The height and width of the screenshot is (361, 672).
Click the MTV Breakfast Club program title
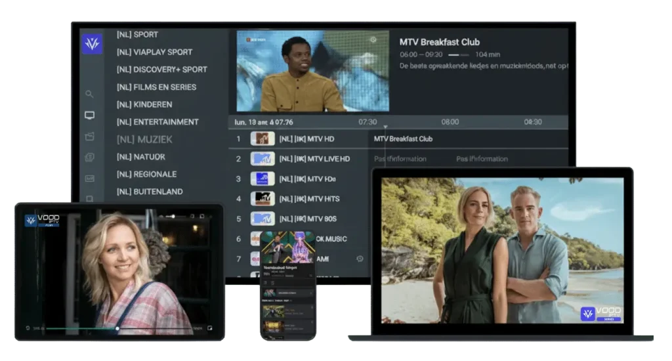[439, 42]
